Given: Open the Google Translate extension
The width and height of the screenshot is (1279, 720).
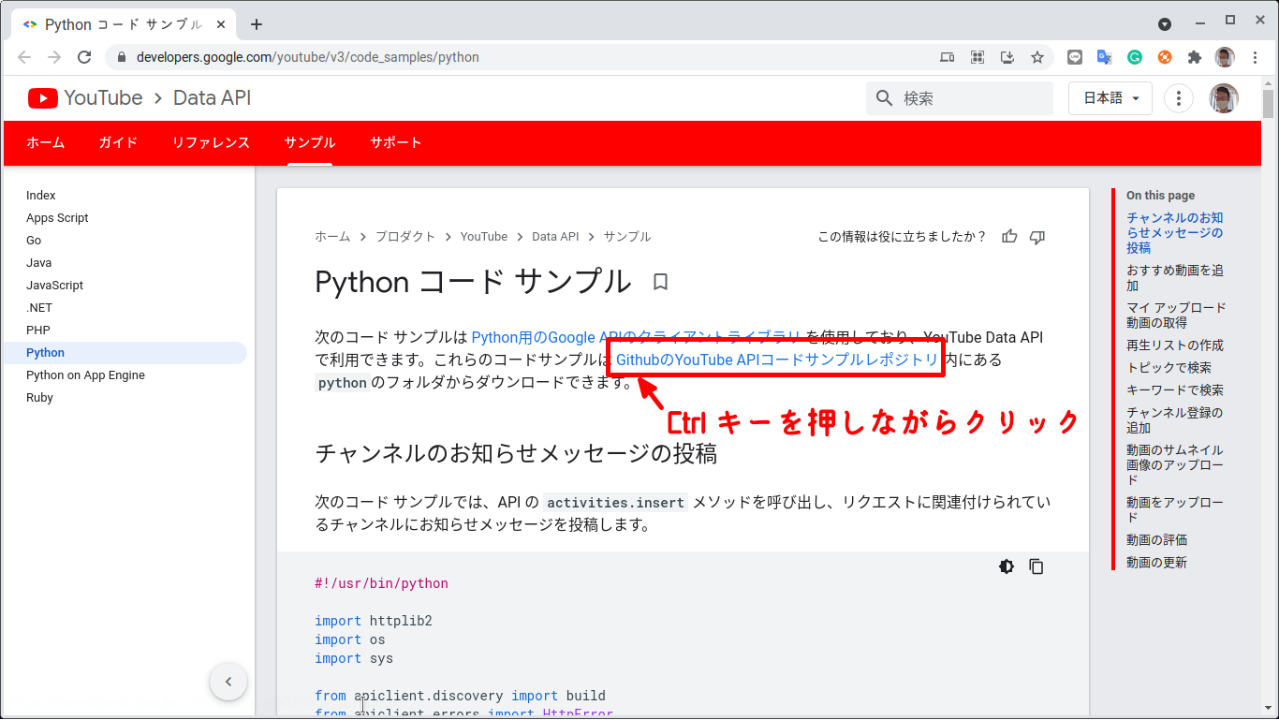Looking at the screenshot, I should coord(1104,57).
